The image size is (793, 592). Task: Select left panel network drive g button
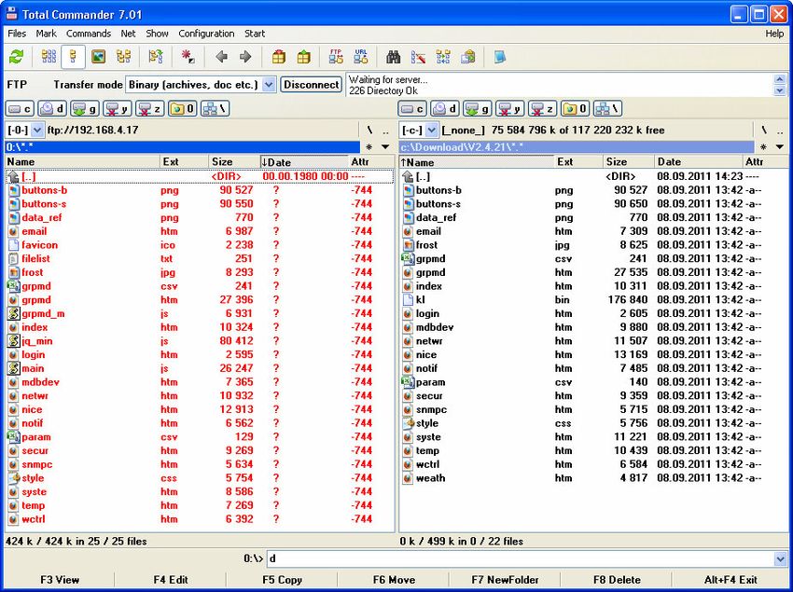(85, 109)
